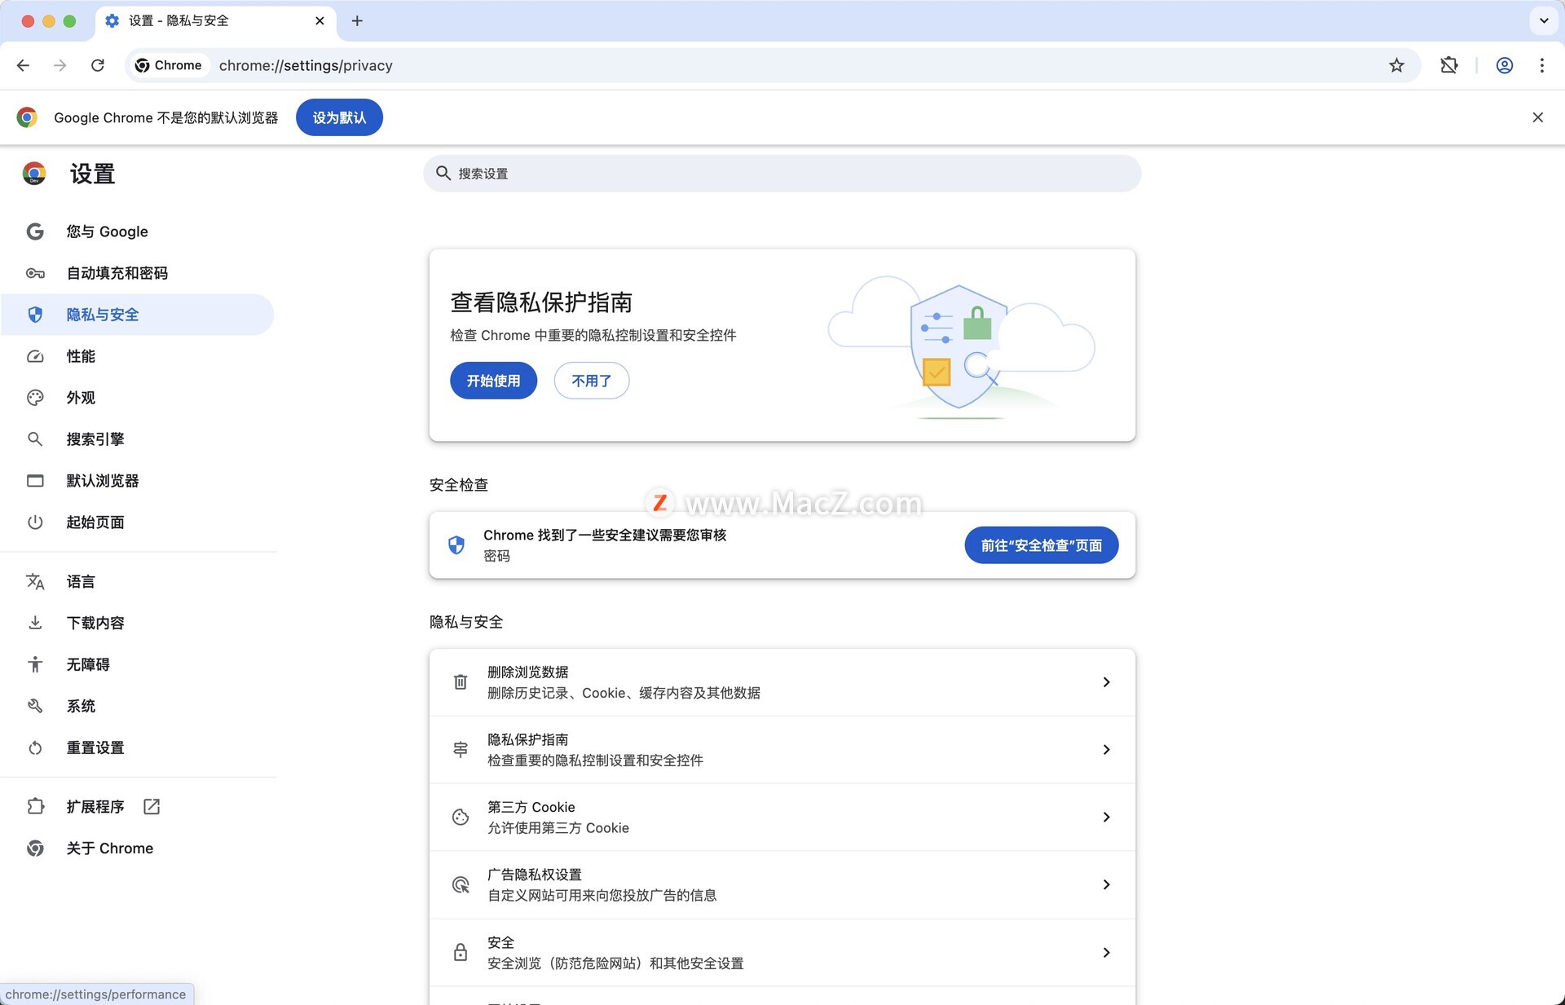Image resolution: width=1565 pixels, height=1005 pixels.
Task: Click the 无障碍 accessibility icon
Action: pos(35,664)
